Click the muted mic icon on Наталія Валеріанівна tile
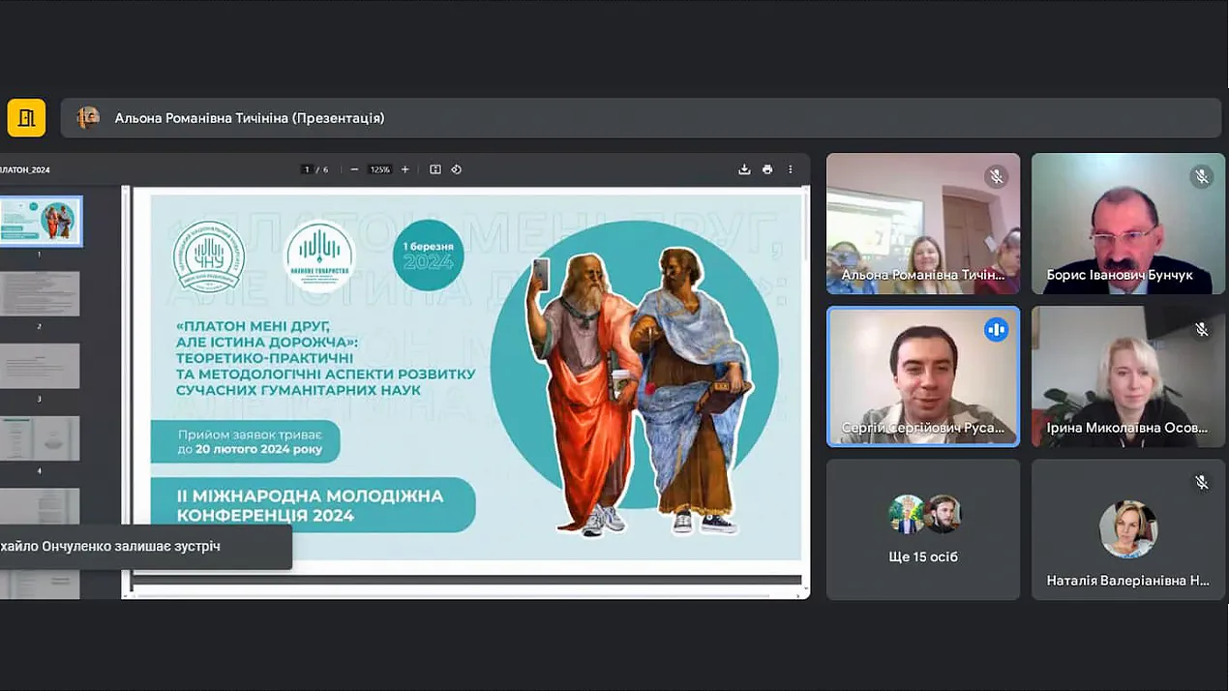1229x691 pixels. click(1201, 482)
